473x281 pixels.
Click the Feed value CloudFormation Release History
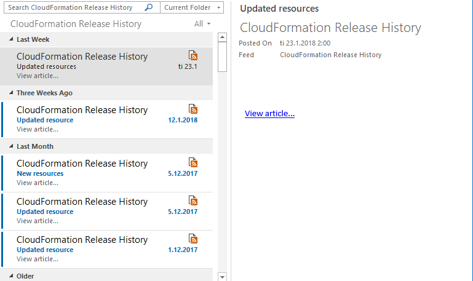point(331,55)
